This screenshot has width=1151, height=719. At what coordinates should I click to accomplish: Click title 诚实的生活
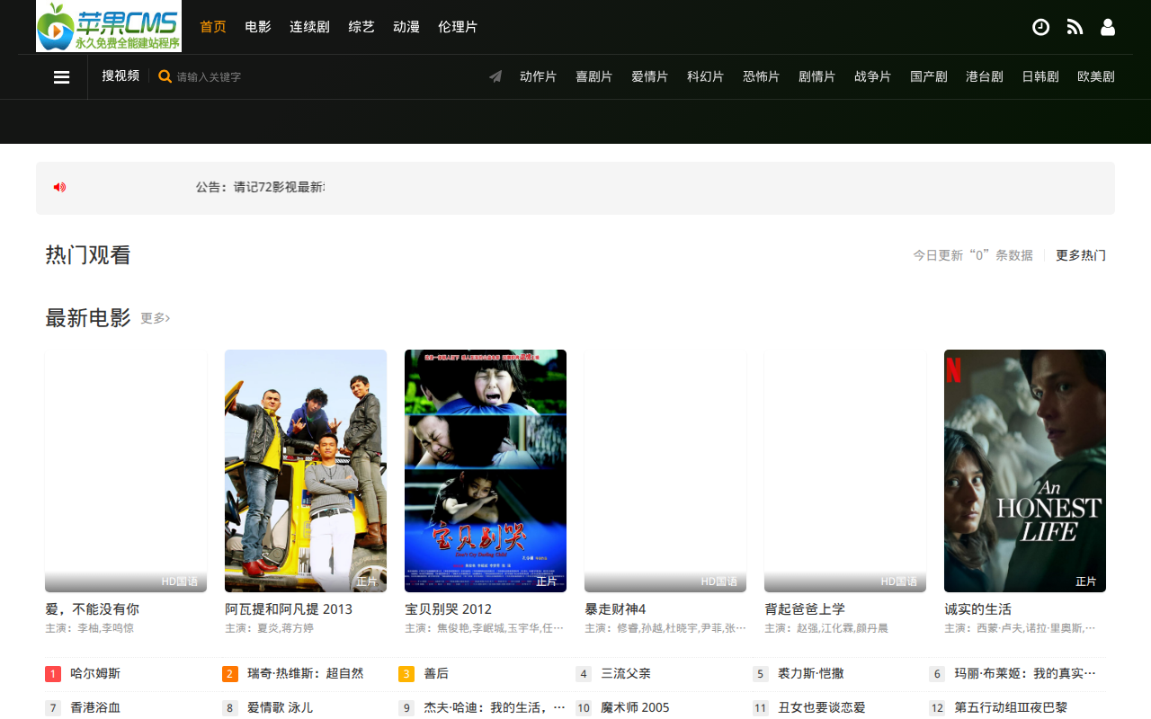pyautogui.click(x=977, y=609)
